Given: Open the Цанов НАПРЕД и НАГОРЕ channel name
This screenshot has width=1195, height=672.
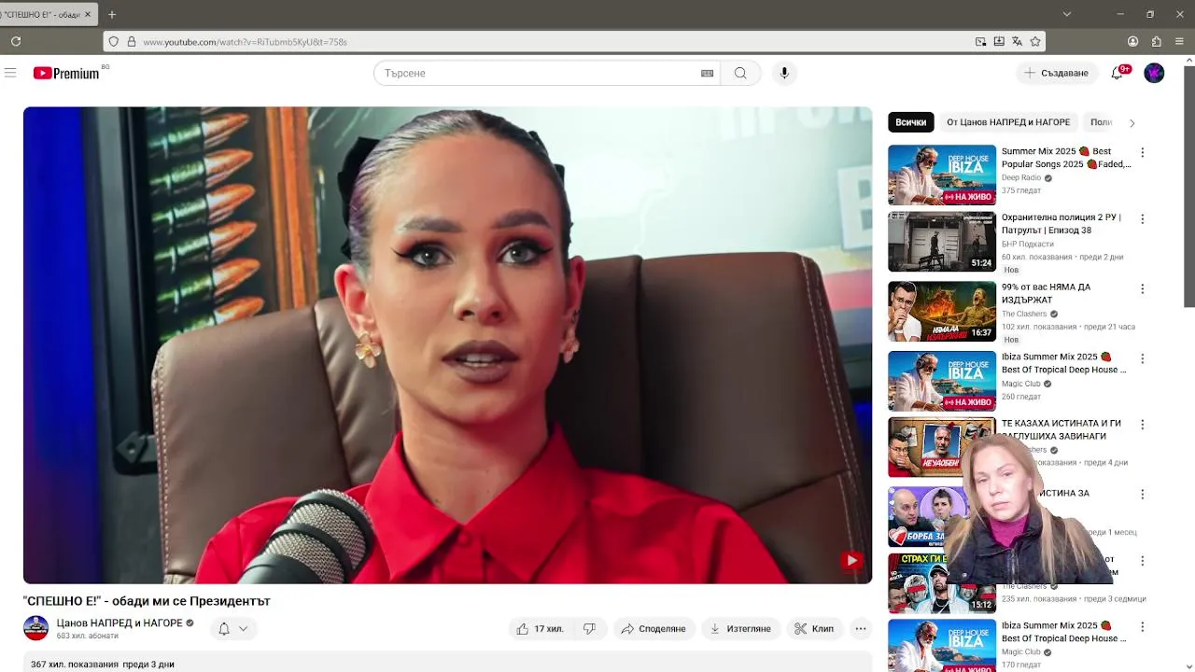Looking at the screenshot, I should [x=119, y=623].
